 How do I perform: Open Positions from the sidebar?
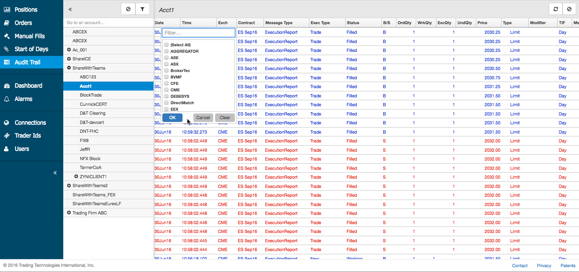pos(26,10)
